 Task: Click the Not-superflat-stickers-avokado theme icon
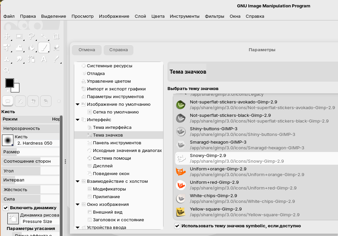(181, 105)
